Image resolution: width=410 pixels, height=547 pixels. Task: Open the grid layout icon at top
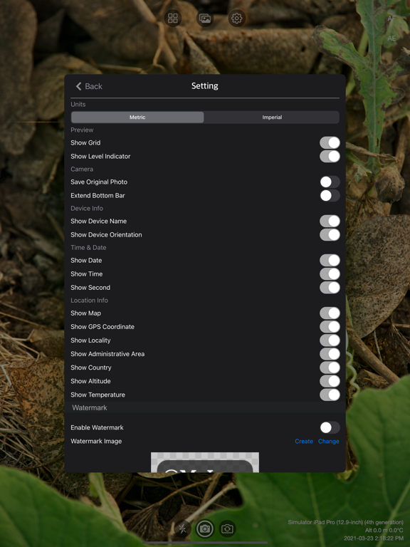pos(173,18)
